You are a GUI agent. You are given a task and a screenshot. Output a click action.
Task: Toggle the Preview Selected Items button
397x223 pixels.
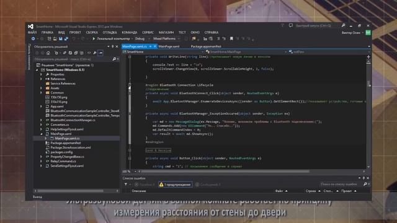(x=100, y=53)
